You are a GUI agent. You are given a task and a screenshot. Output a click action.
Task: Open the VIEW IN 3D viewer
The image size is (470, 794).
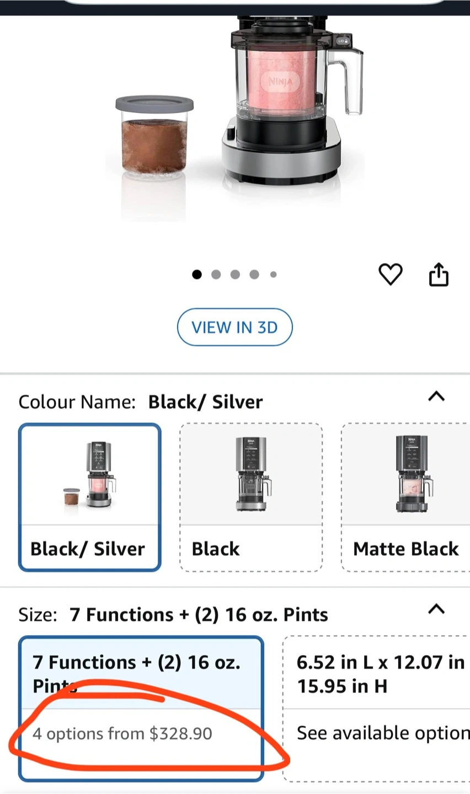(235, 327)
